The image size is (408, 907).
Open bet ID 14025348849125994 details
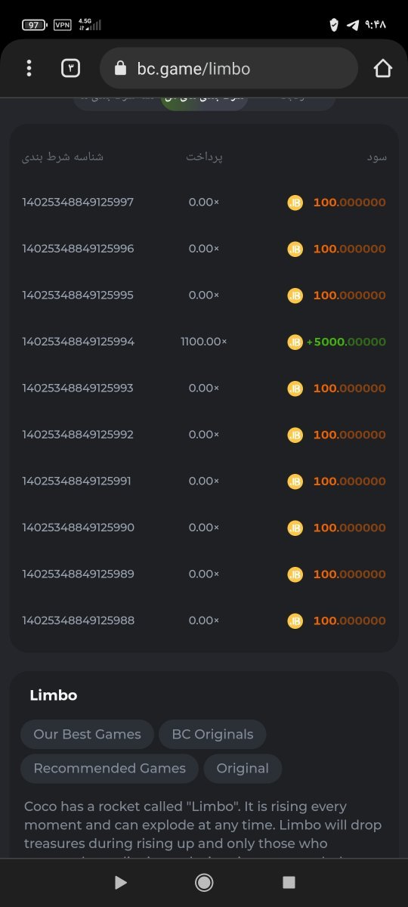(79, 342)
